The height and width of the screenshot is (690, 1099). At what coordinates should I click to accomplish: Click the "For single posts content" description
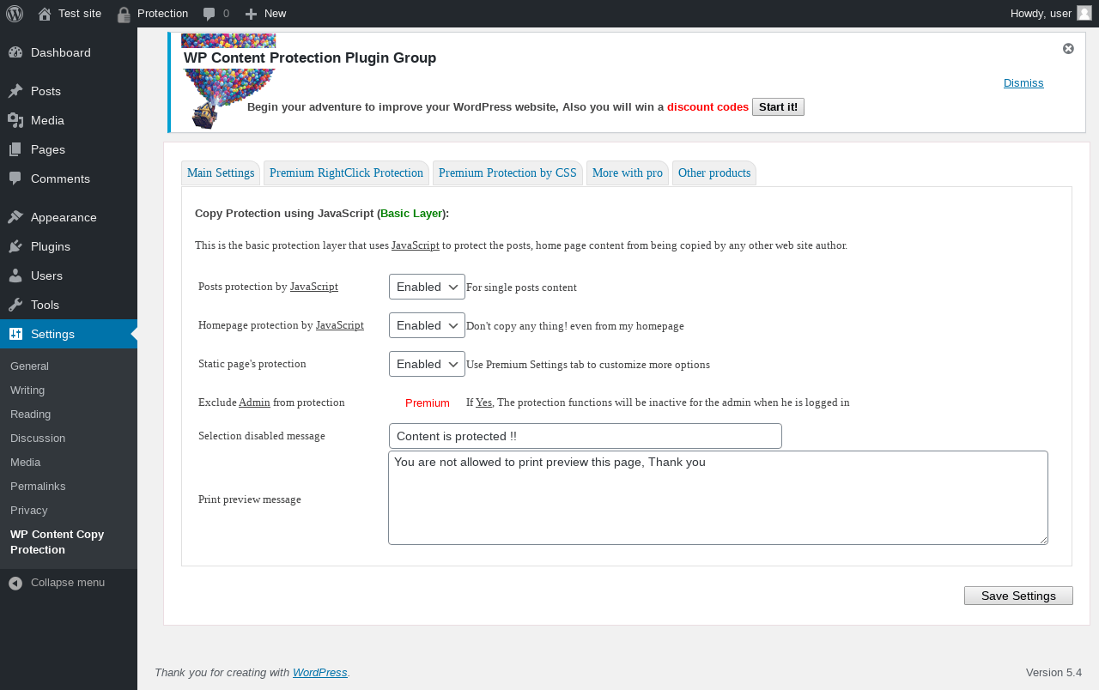(521, 287)
